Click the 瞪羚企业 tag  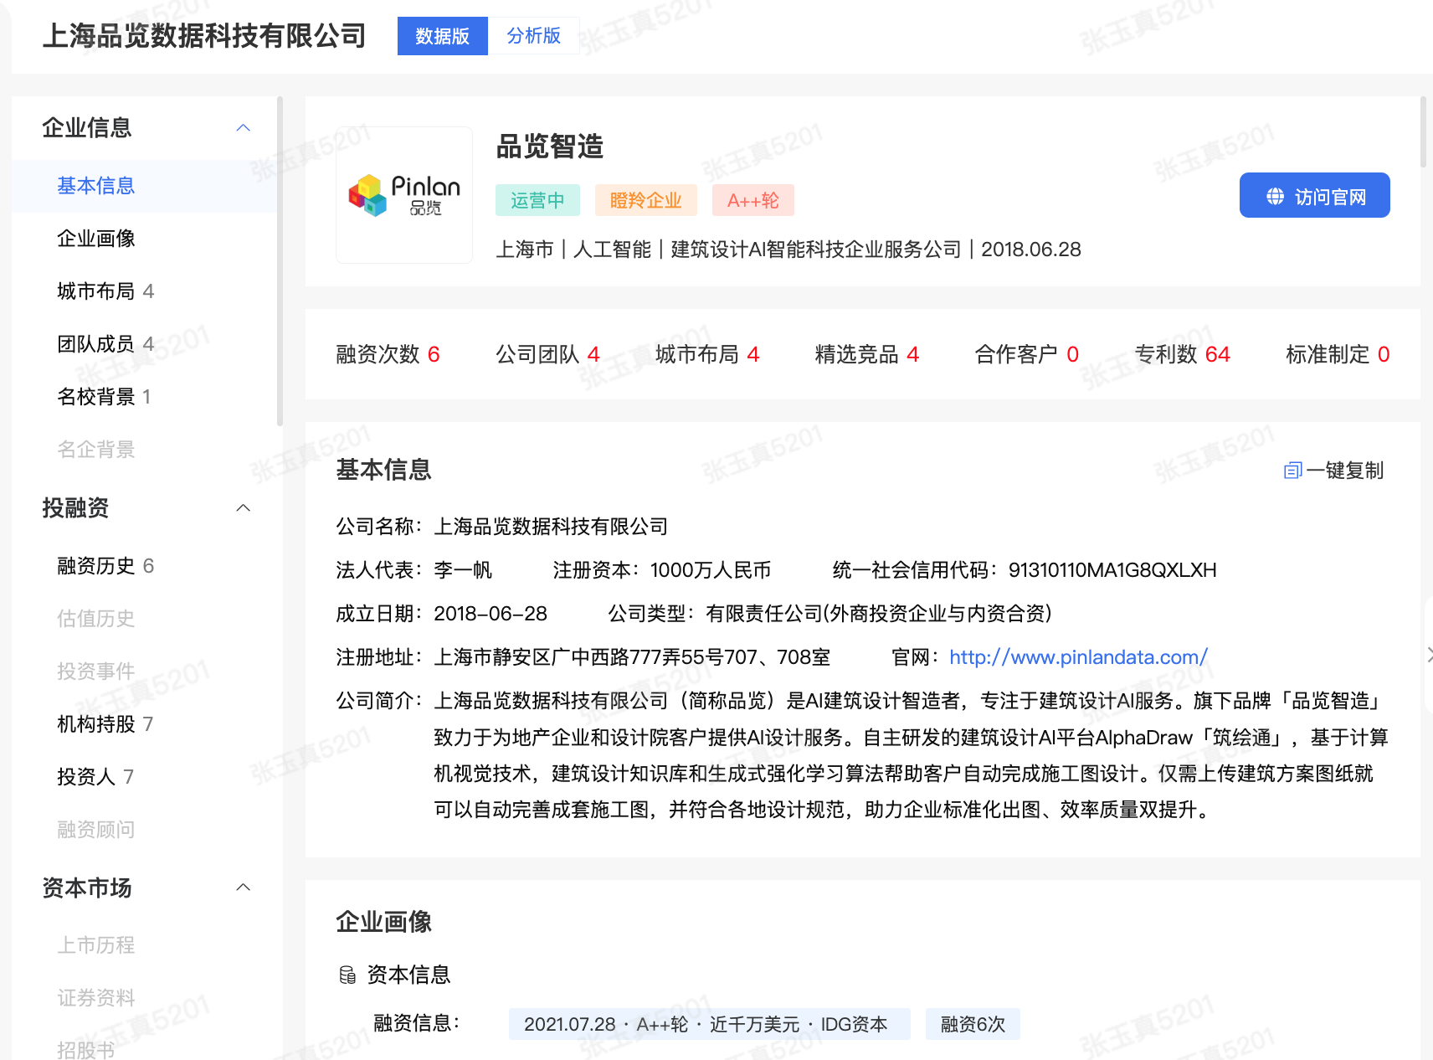(645, 201)
